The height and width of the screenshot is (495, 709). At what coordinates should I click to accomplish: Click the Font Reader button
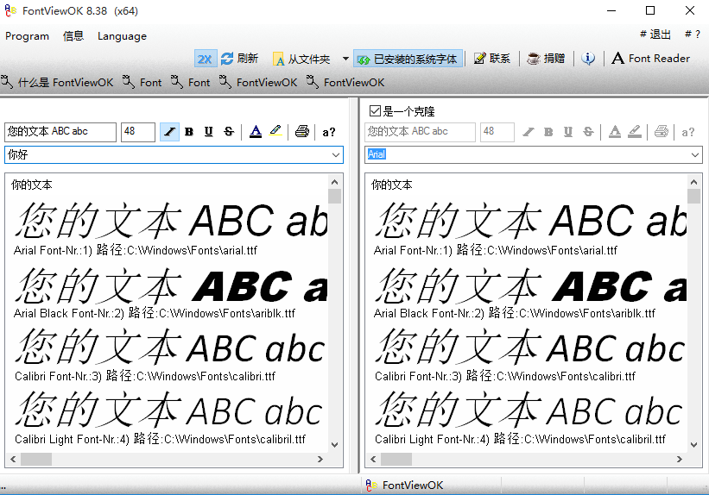[x=651, y=59]
